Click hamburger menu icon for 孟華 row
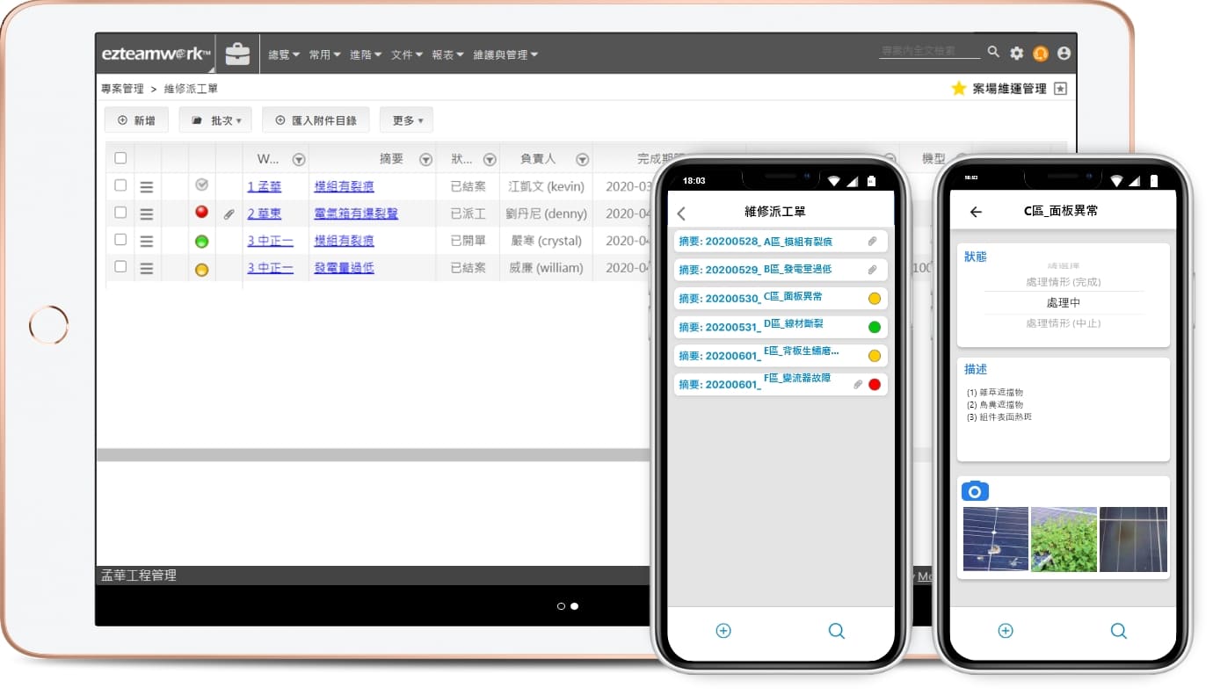Viewport: 1213px width, 695px height. click(147, 186)
